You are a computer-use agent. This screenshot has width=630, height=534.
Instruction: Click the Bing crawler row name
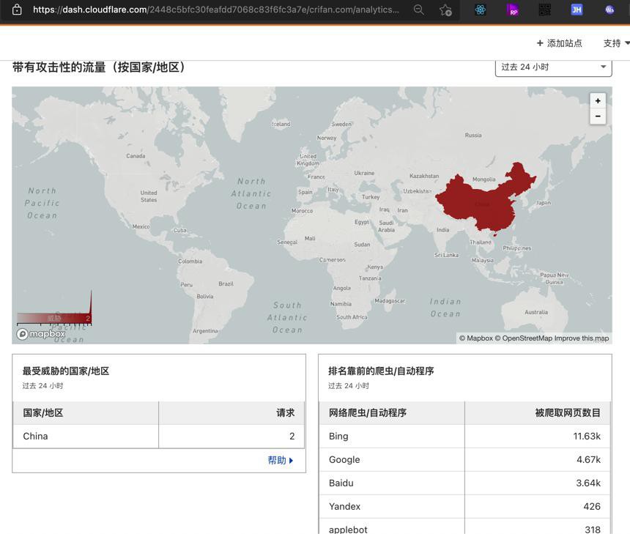pos(338,437)
